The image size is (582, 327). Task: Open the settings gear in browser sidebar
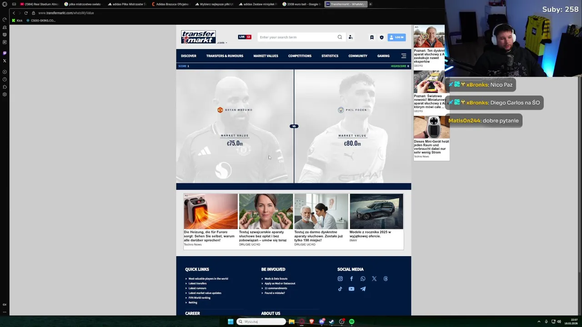coord(5,94)
